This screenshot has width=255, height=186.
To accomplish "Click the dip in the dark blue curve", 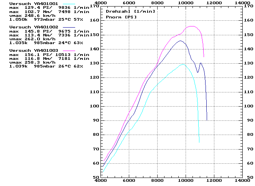I will [x=197, y=72].
